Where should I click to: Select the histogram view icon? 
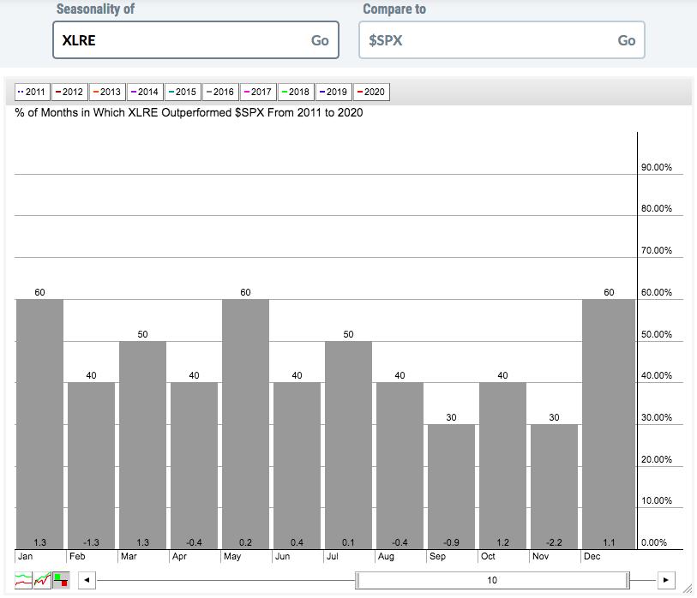tap(62, 580)
